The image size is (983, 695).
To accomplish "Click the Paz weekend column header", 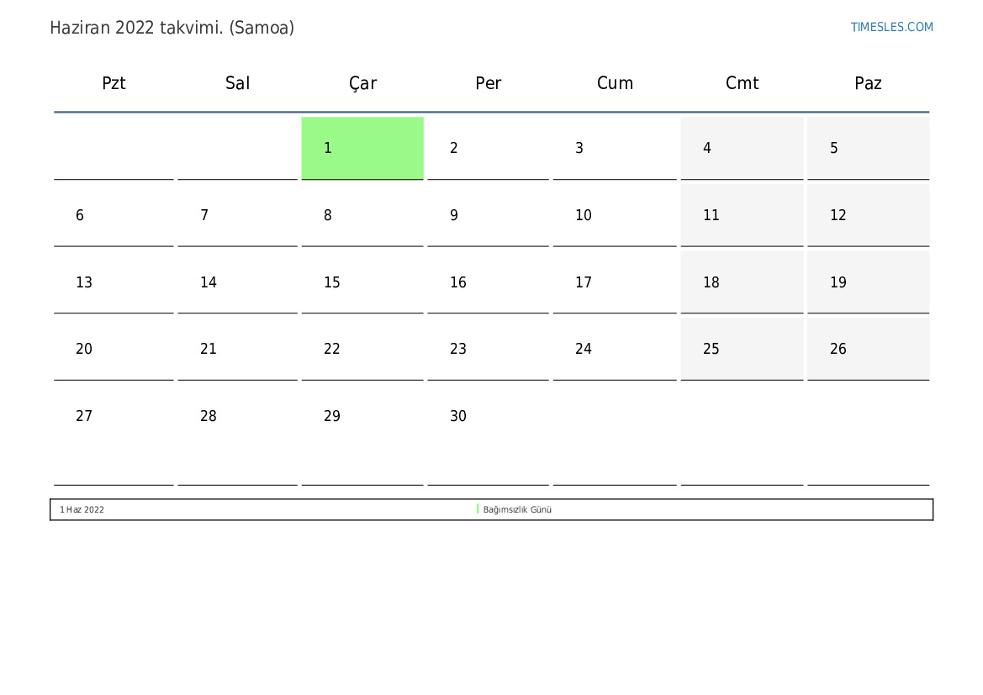I will pyautogui.click(x=868, y=83).
